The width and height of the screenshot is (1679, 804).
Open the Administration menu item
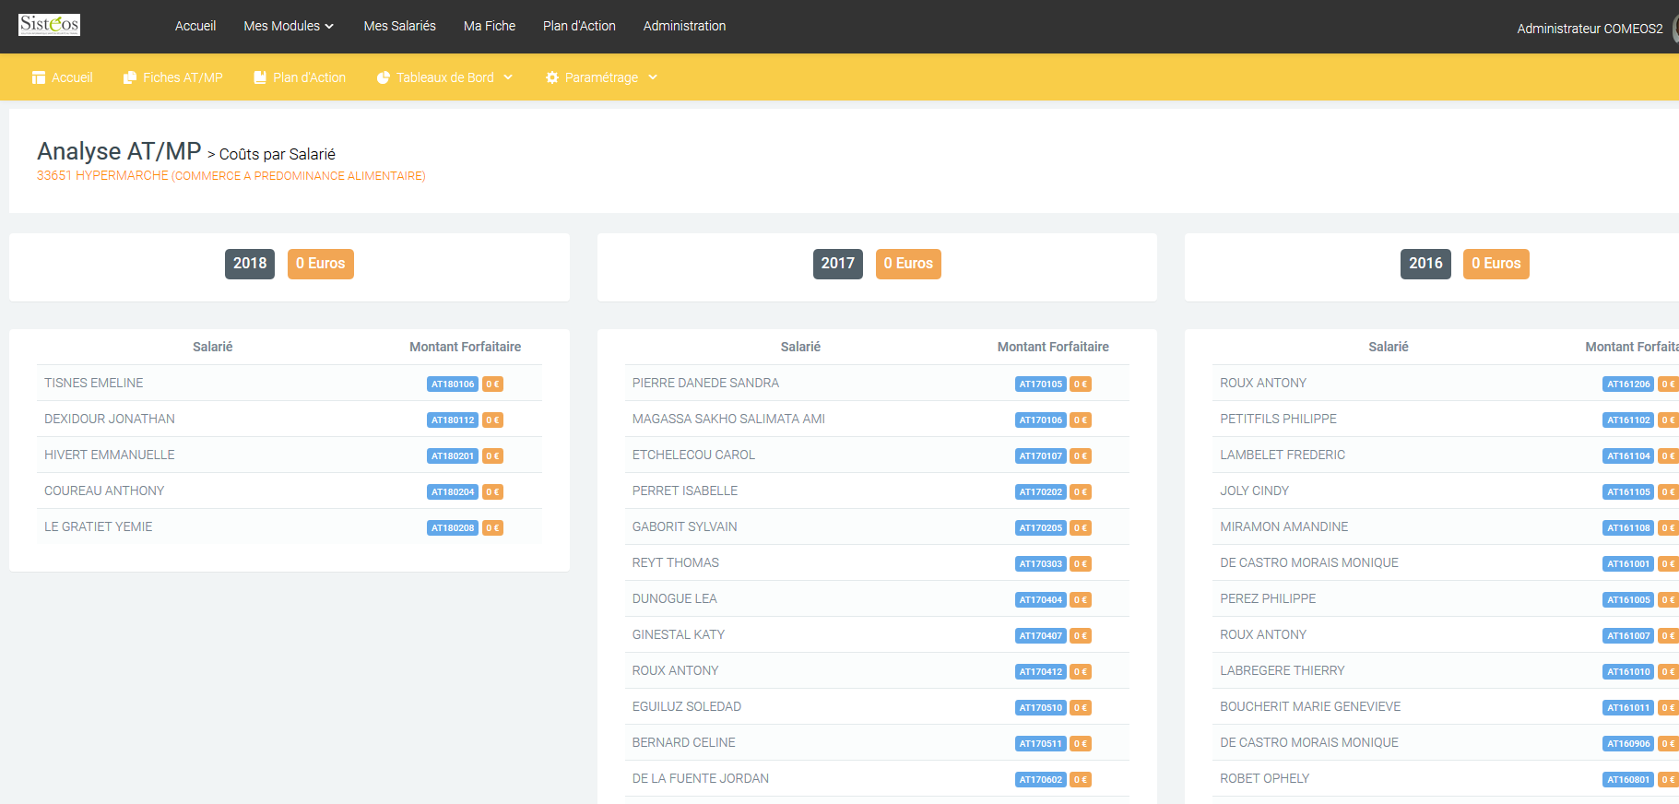[685, 26]
